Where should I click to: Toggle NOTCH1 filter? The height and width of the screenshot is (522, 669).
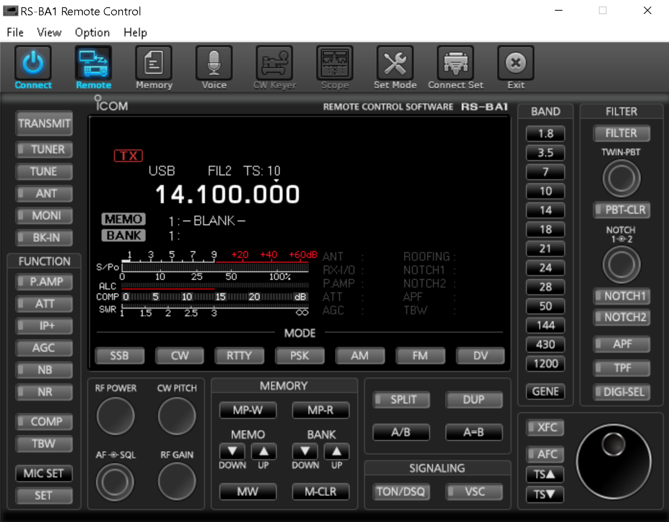tap(622, 296)
